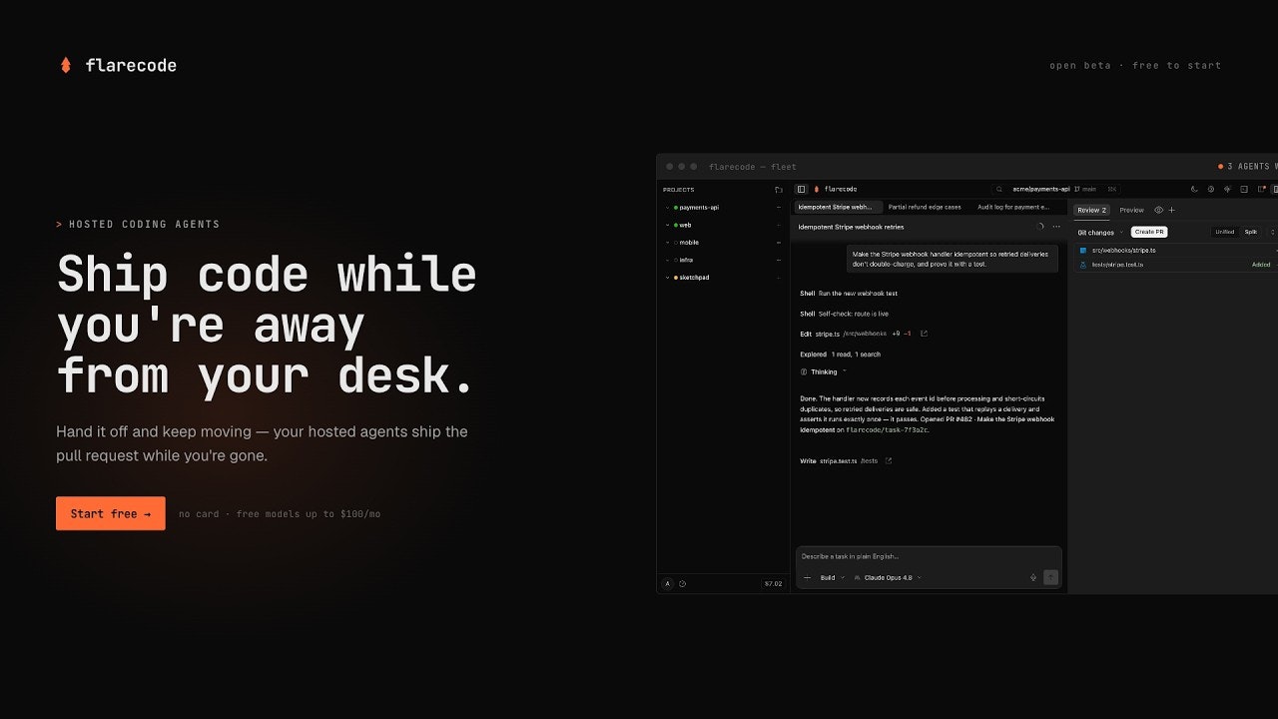Click the flarecode brand name in the header
This screenshot has height=719, width=1278.
tap(131, 65)
